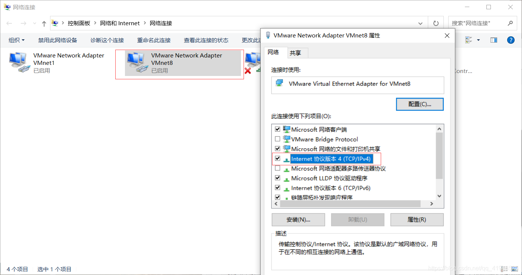Screen dimensions: 522x275
Task: Click the forward navigation arrow
Action: (23, 23)
